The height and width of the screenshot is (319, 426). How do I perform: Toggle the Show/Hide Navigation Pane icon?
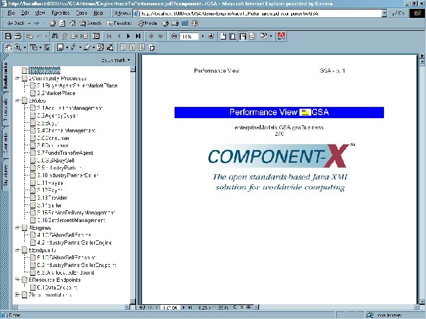[96, 36]
